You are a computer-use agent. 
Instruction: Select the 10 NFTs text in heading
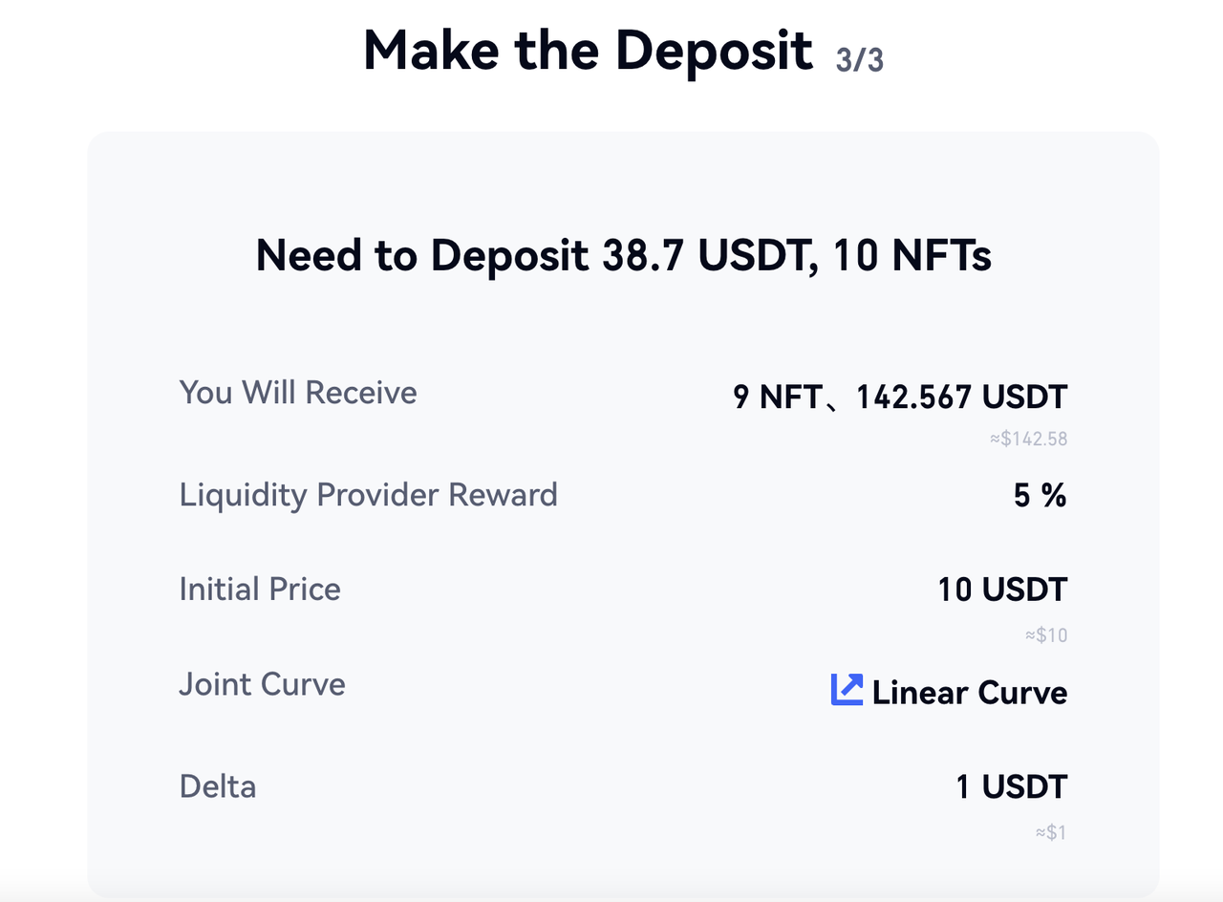pos(912,255)
